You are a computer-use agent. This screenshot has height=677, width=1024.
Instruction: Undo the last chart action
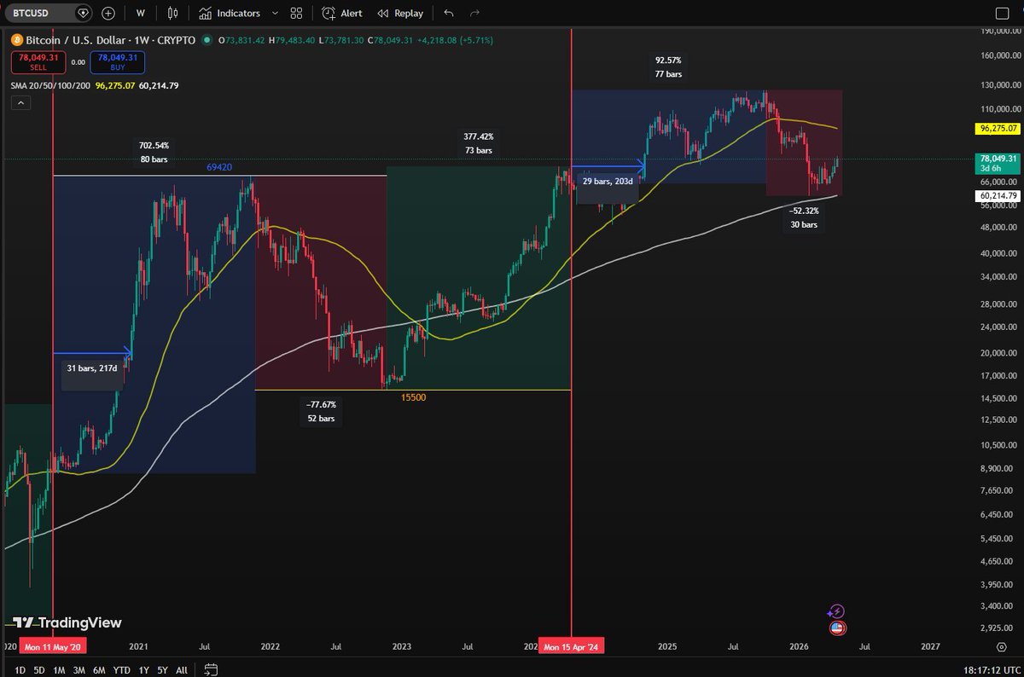point(450,14)
